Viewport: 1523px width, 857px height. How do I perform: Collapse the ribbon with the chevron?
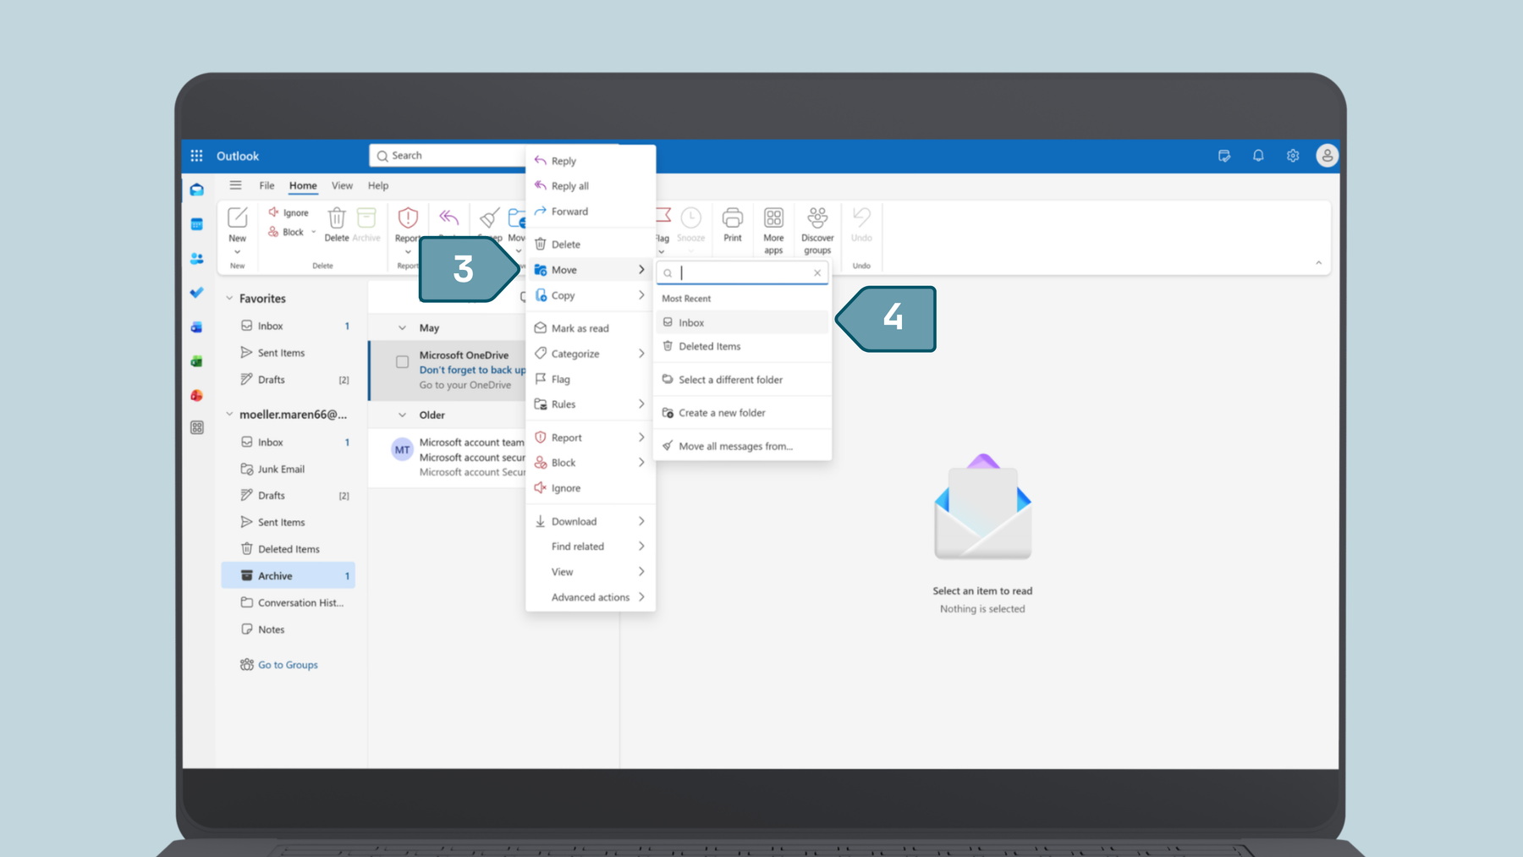coord(1318,263)
